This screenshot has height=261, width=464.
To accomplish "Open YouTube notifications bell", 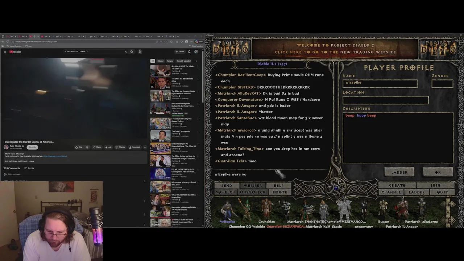I will (x=189, y=51).
